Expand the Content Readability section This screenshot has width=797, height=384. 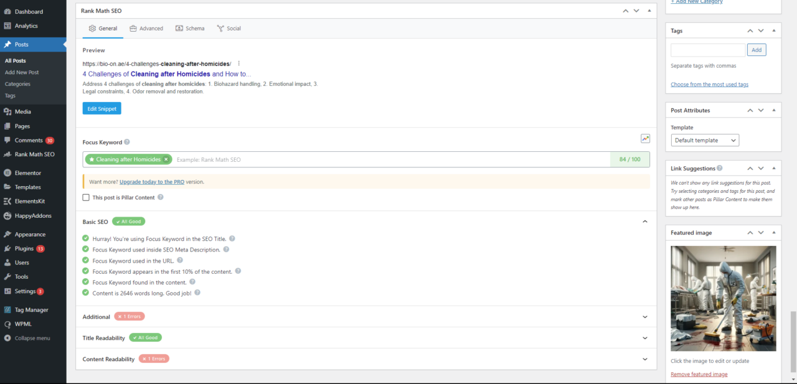click(x=644, y=359)
